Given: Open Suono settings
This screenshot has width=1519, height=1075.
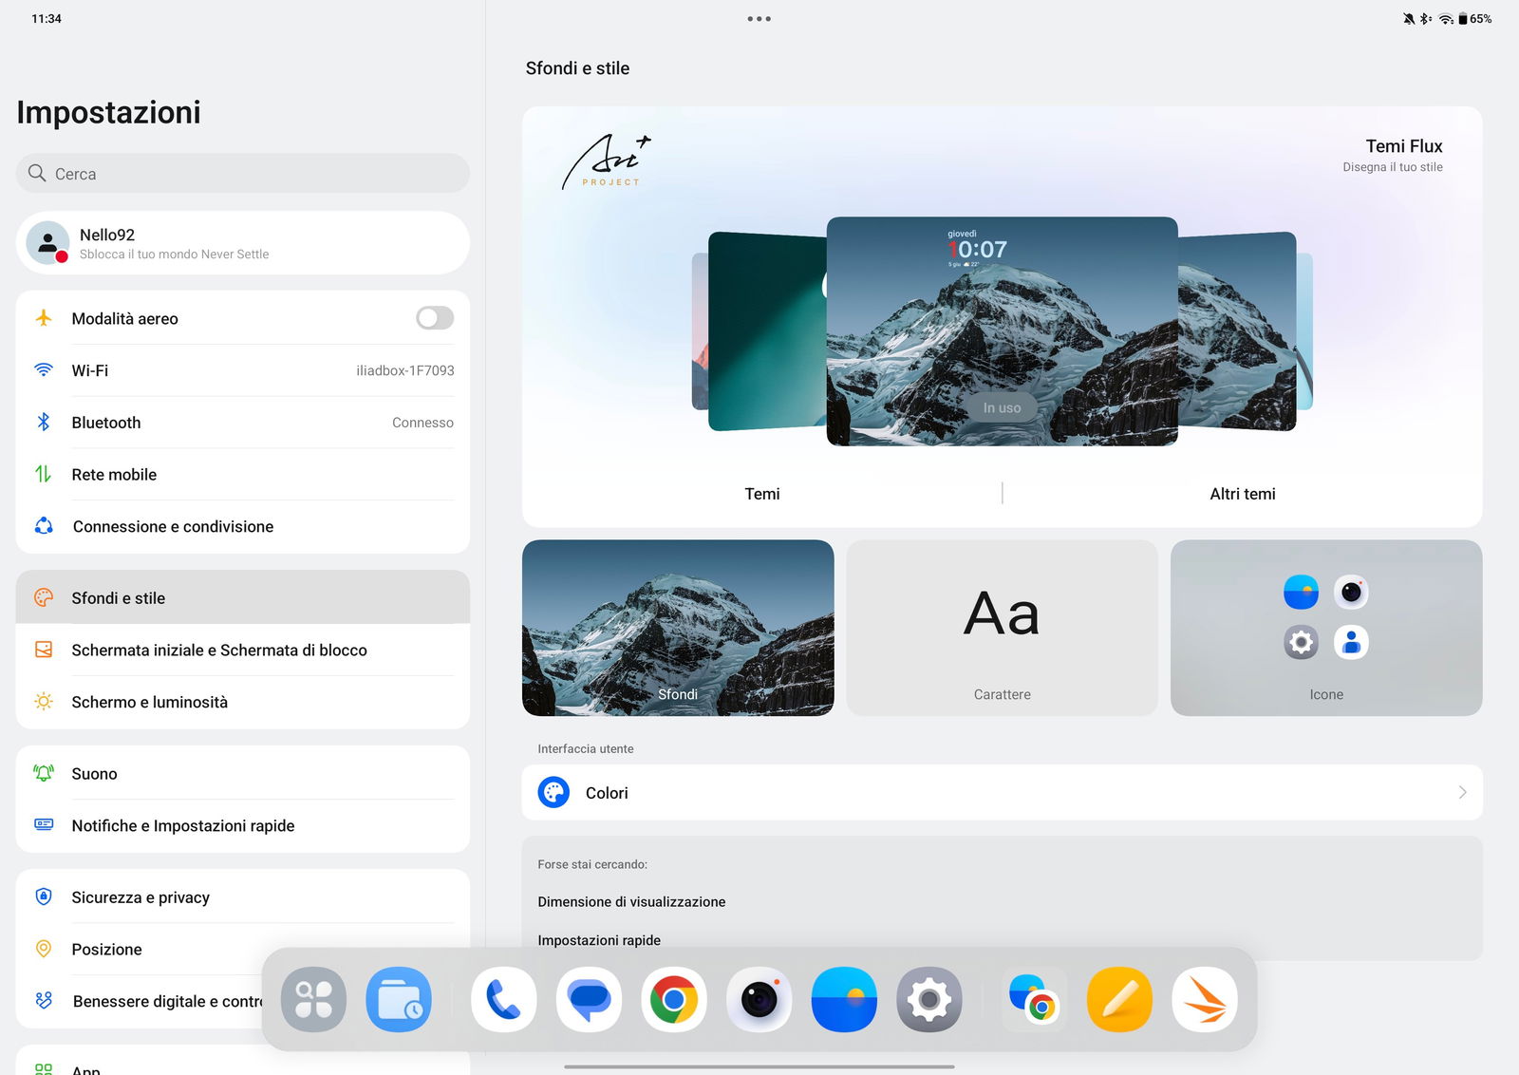Looking at the screenshot, I should click(x=243, y=773).
